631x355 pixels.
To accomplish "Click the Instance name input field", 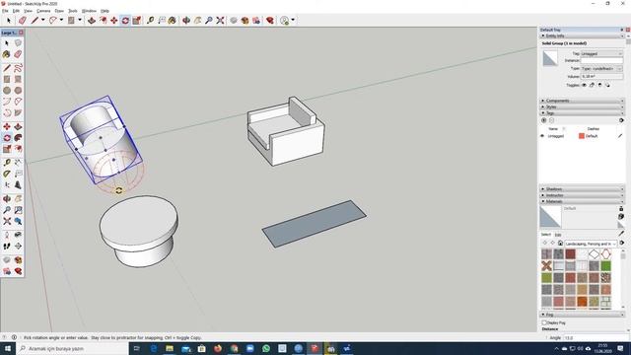I will pos(601,61).
